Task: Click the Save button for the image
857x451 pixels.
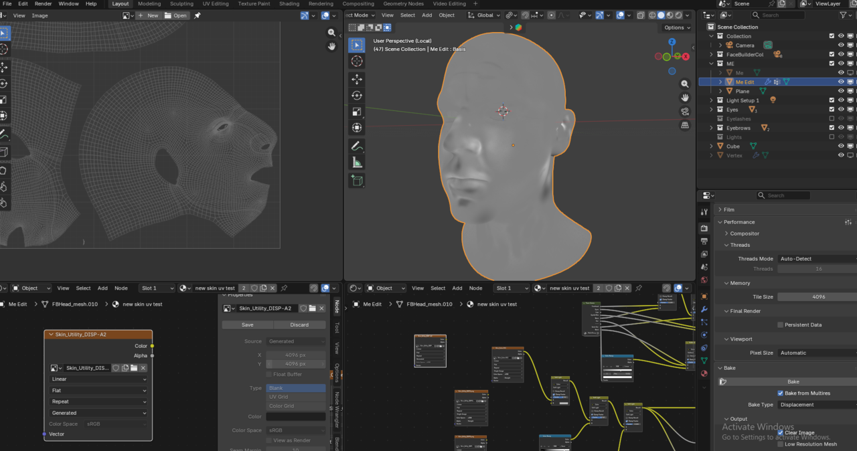Action: point(247,325)
